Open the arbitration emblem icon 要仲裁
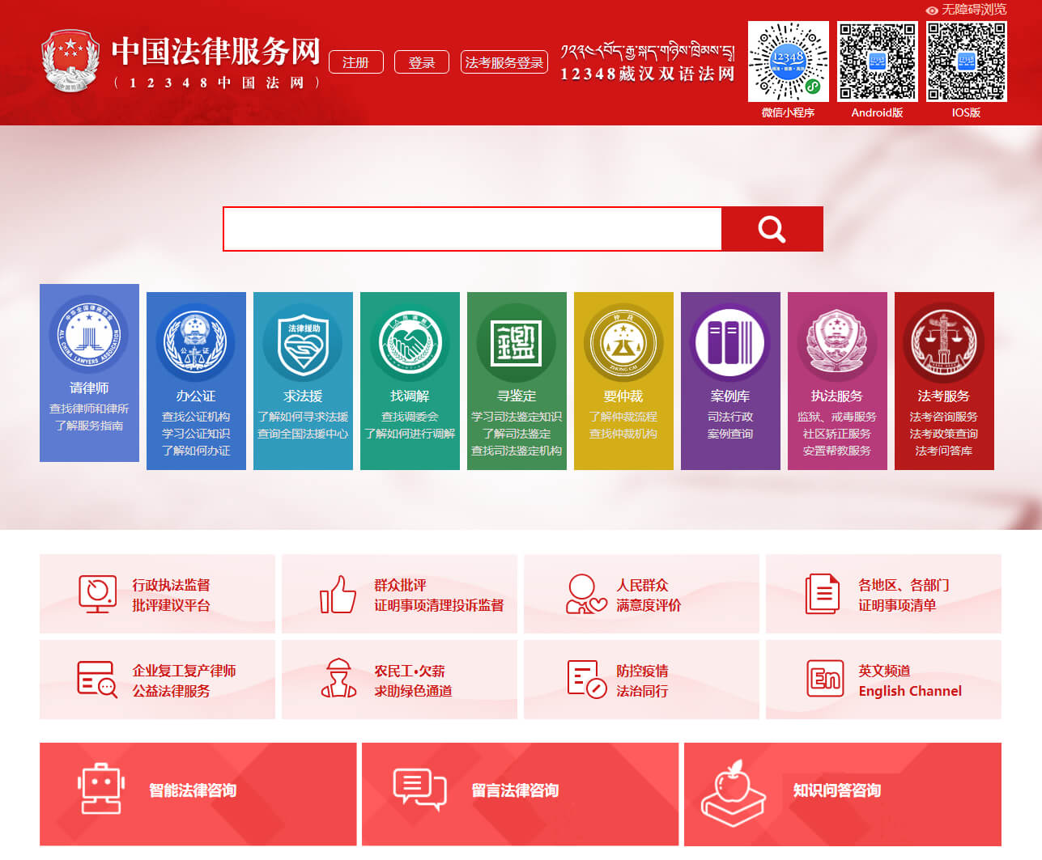 (x=623, y=342)
